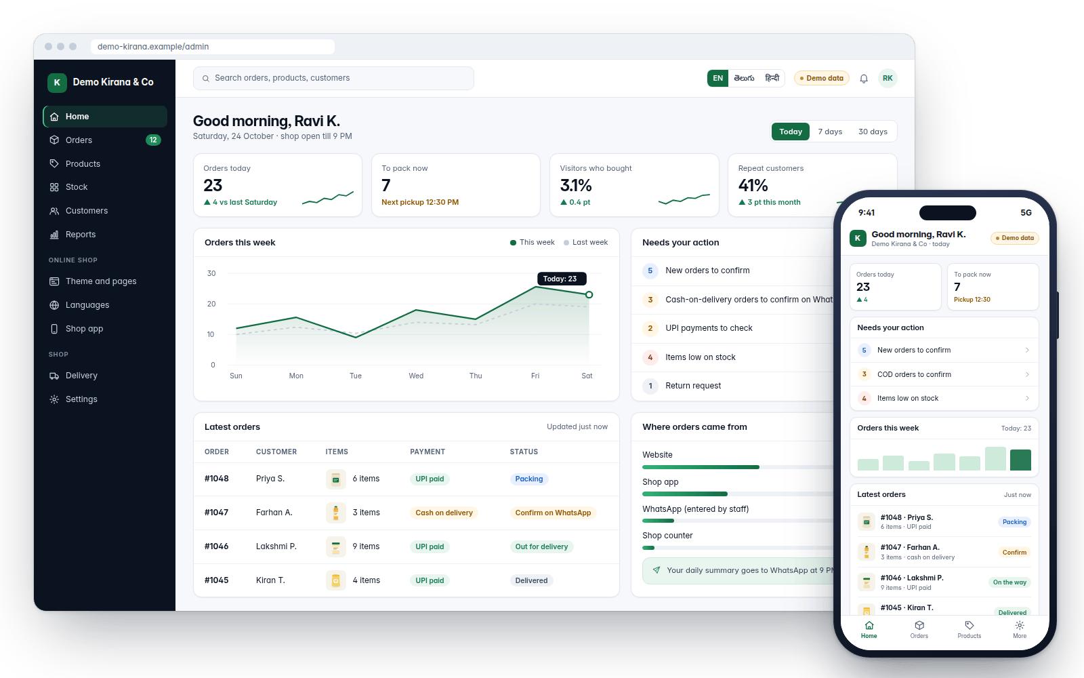Click the Orders count badge 12

pyautogui.click(x=153, y=140)
